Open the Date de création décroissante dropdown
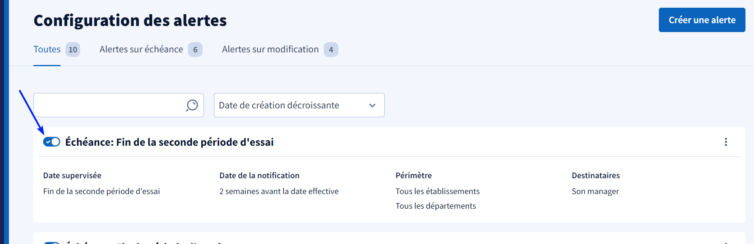This screenshot has width=754, height=244. pyautogui.click(x=299, y=105)
